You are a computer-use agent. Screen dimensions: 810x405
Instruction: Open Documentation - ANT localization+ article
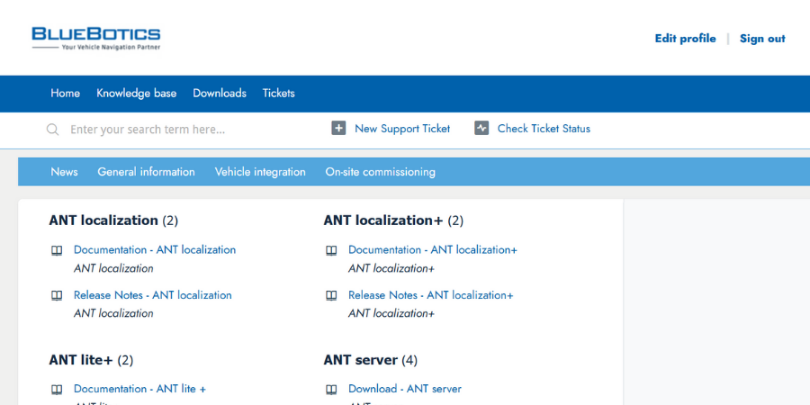433,250
